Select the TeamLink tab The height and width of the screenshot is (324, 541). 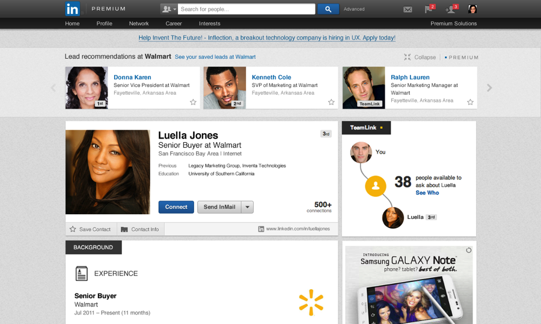366,127
